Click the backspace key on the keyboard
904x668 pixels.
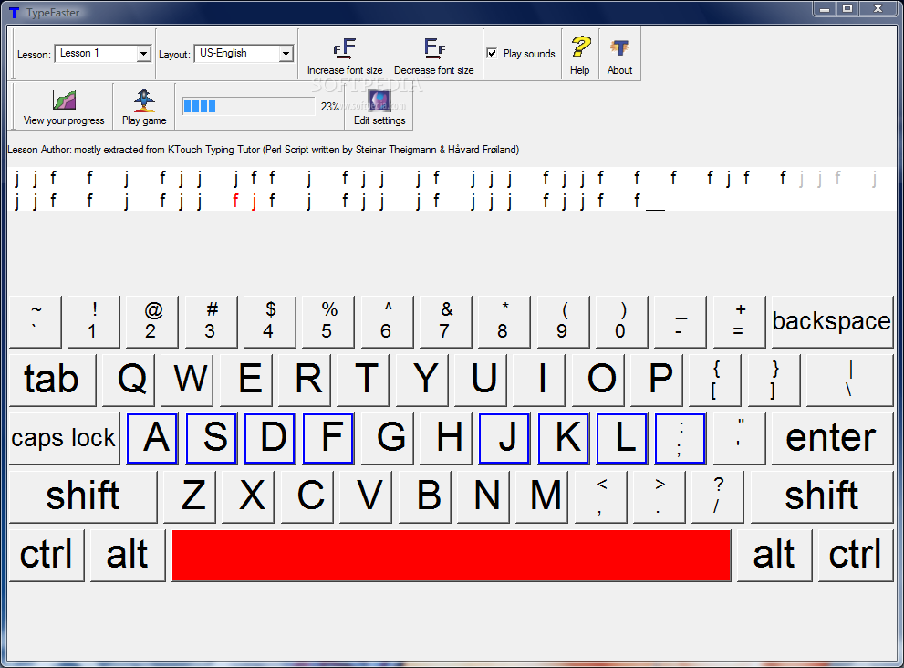[x=832, y=322]
